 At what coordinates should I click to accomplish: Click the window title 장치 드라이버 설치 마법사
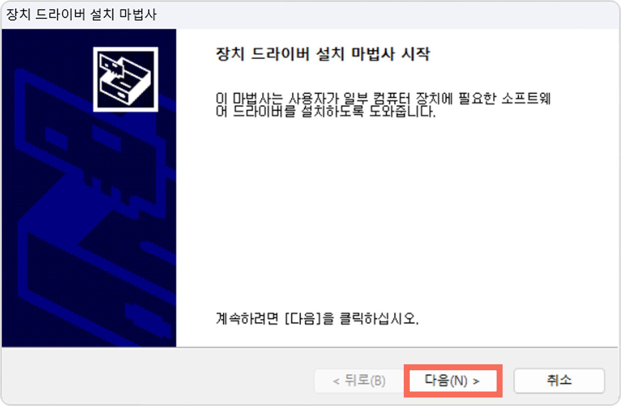(x=81, y=14)
